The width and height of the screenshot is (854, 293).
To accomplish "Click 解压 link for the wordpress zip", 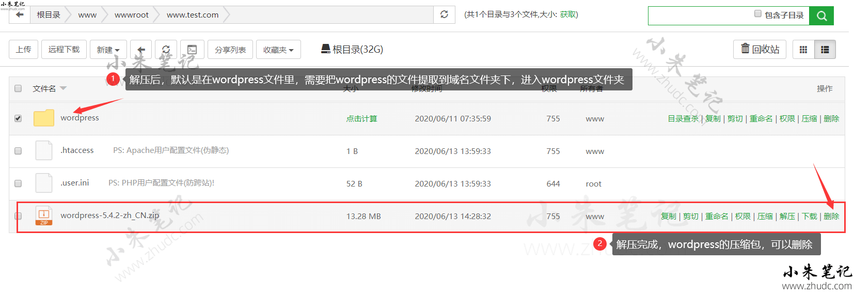I will 787,217.
